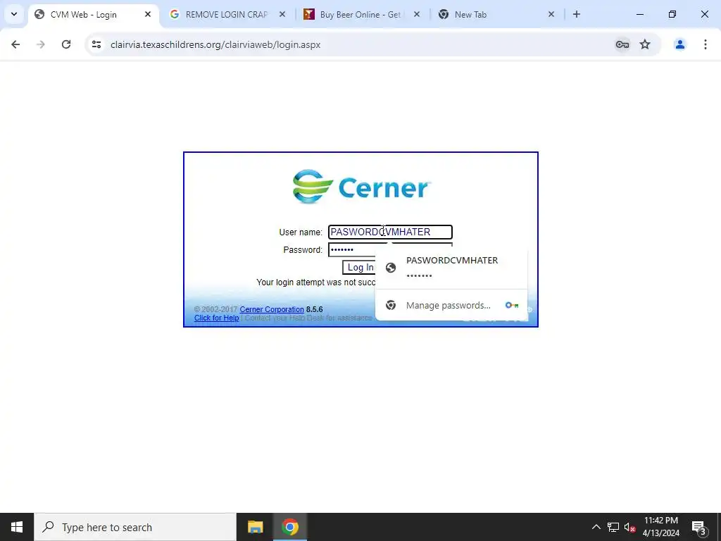Focus the User name field
This screenshot has width=721, height=541.
[390, 232]
